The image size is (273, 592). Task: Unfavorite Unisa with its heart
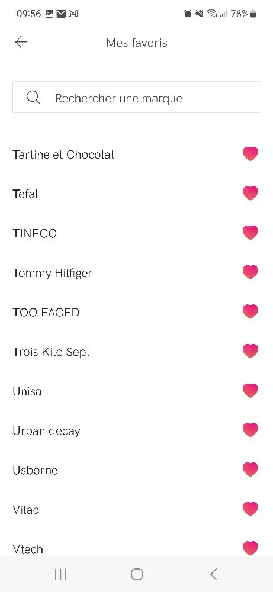[x=250, y=390]
